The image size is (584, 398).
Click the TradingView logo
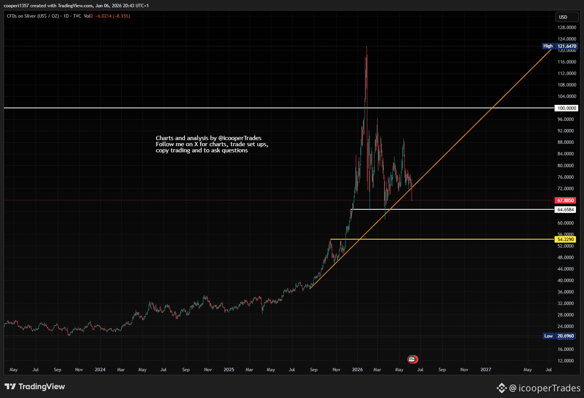35,387
